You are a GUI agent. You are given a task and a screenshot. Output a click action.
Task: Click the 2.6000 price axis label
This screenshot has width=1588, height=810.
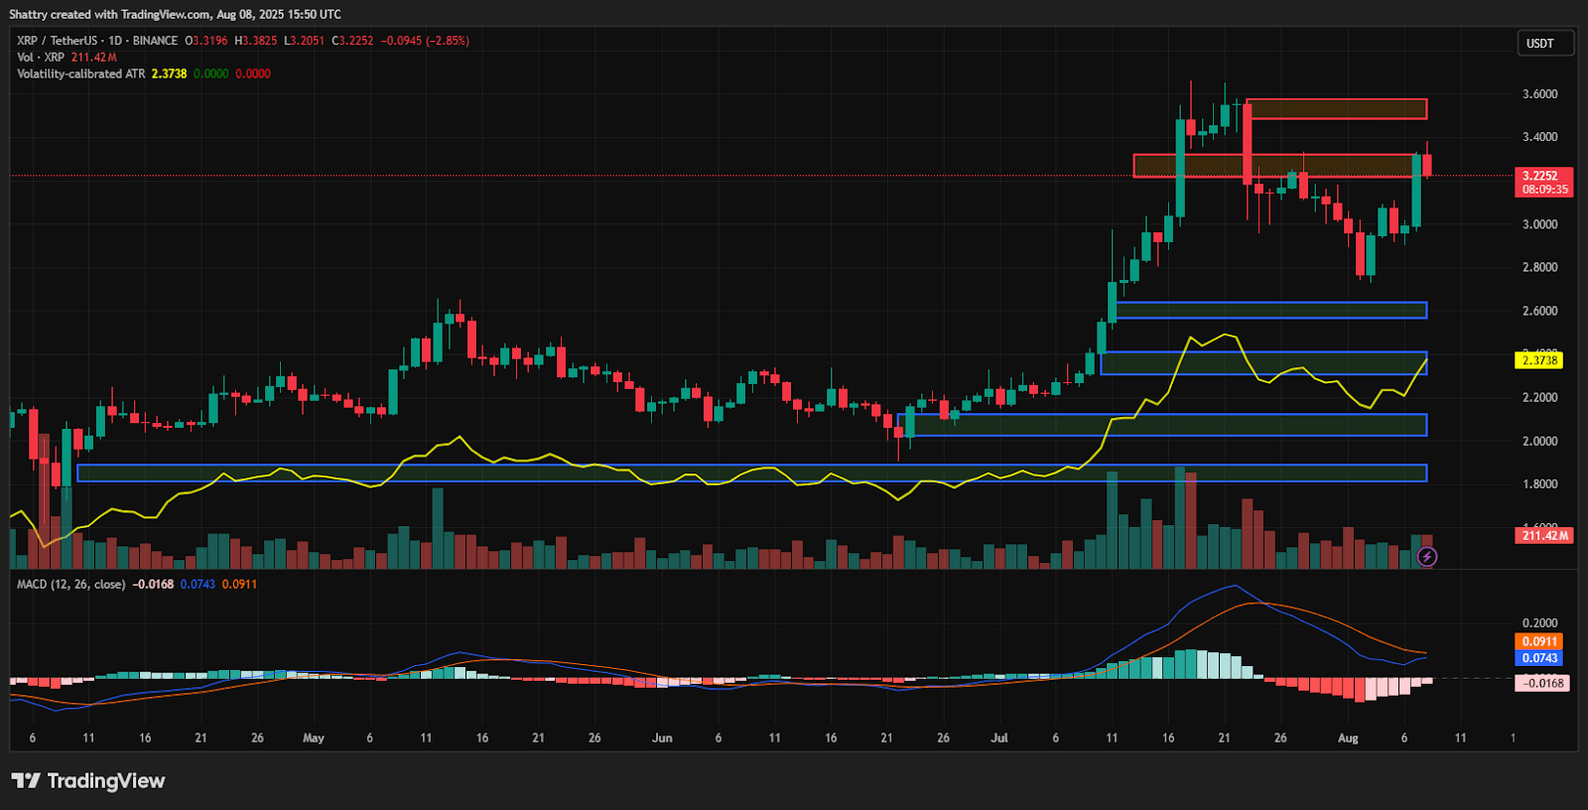1539,311
